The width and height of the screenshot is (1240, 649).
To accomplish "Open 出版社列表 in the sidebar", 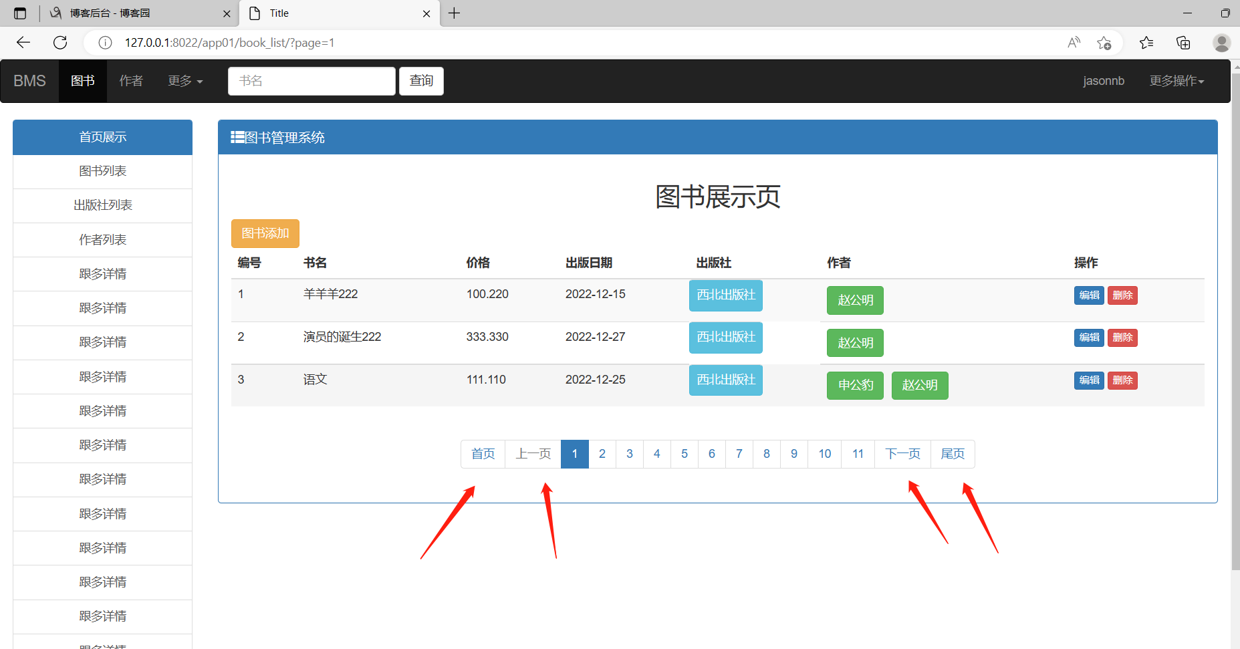I will (102, 205).
